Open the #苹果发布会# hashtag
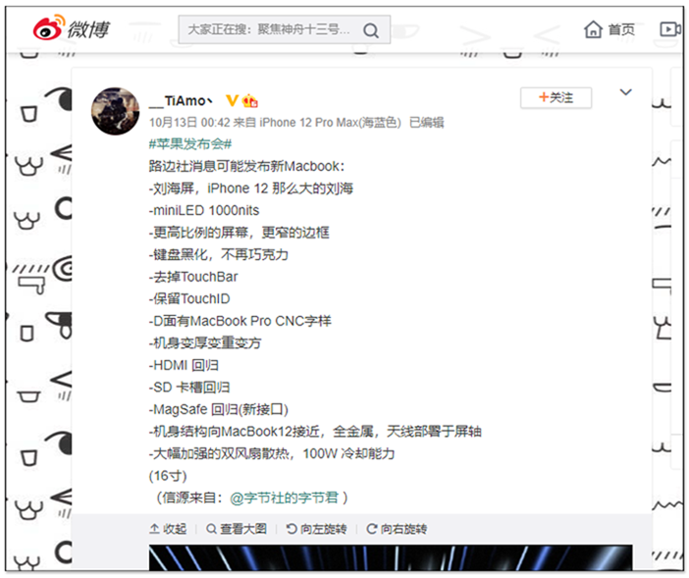This screenshot has height=578, width=689. click(189, 143)
